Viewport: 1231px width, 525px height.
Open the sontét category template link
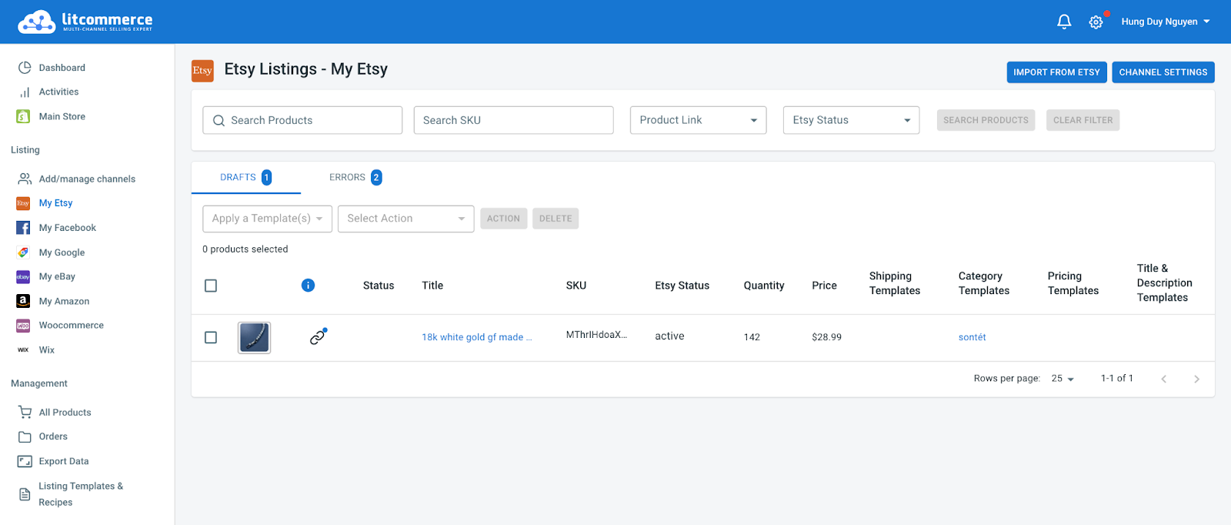tap(972, 337)
